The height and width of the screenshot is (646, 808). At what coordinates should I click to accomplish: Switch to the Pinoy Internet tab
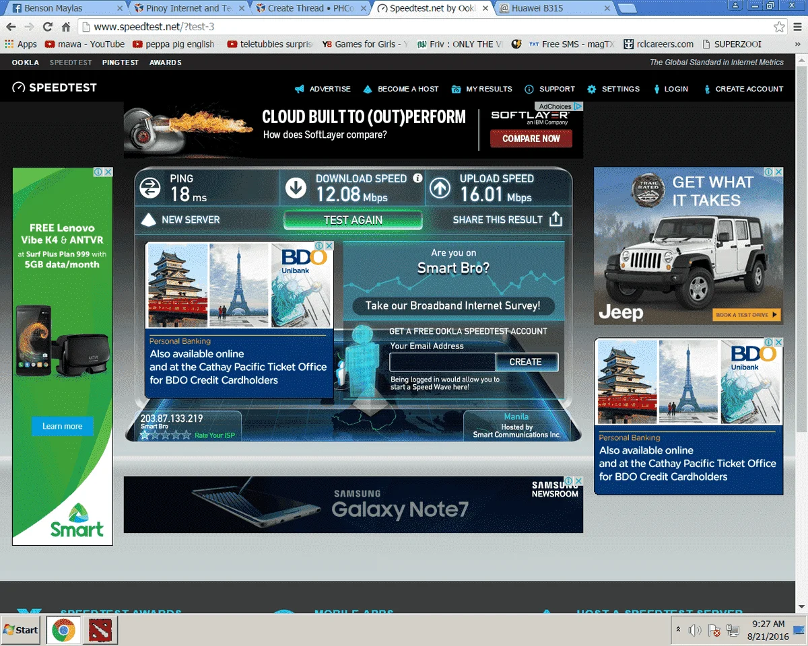point(188,9)
